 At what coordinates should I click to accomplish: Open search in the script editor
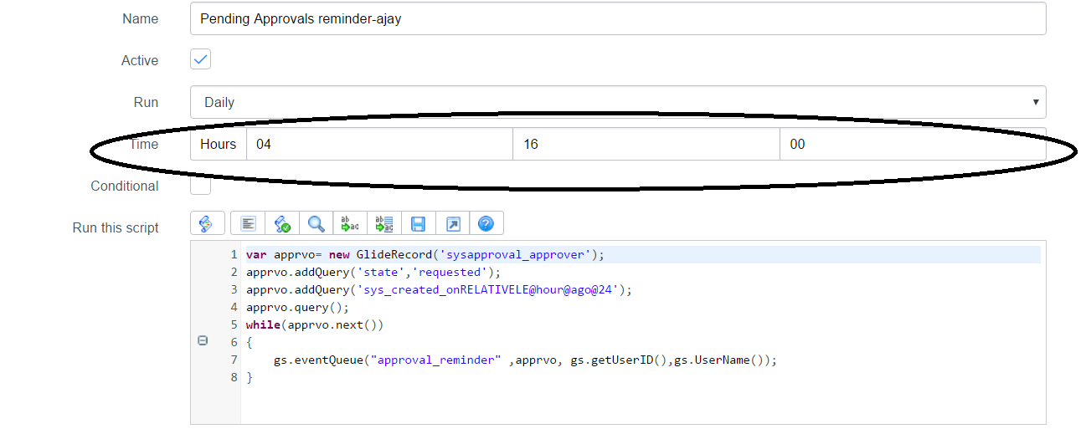[x=316, y=223]
